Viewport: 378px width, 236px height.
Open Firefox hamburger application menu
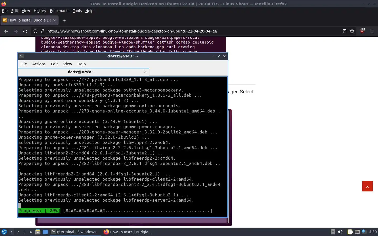[372, 31]
